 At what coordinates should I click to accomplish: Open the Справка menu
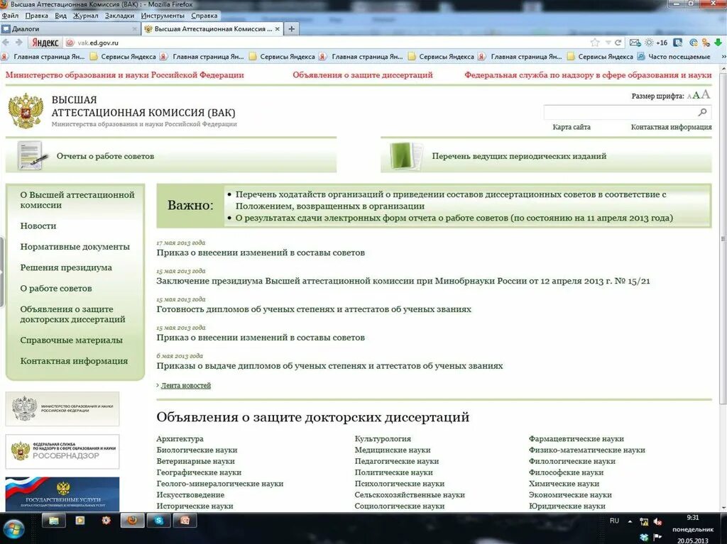pos(204,16)
